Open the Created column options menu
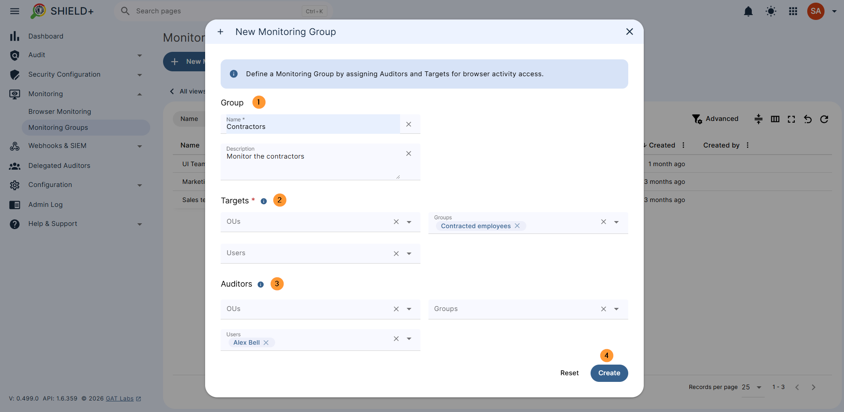Image resolution: width=844 pixels, height=412 pixels. [x=683, y=145]
